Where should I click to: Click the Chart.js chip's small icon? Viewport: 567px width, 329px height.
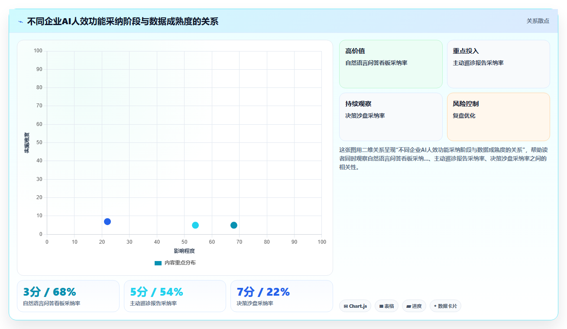tap(346, 306)
